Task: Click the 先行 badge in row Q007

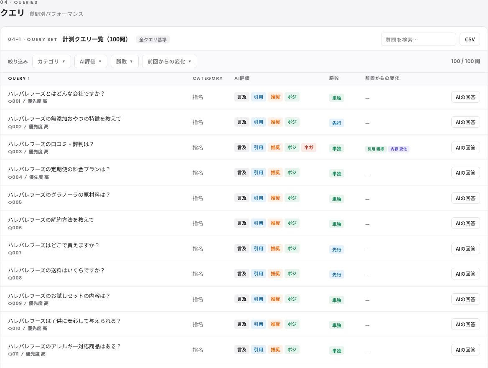Action: click(336, 250)
